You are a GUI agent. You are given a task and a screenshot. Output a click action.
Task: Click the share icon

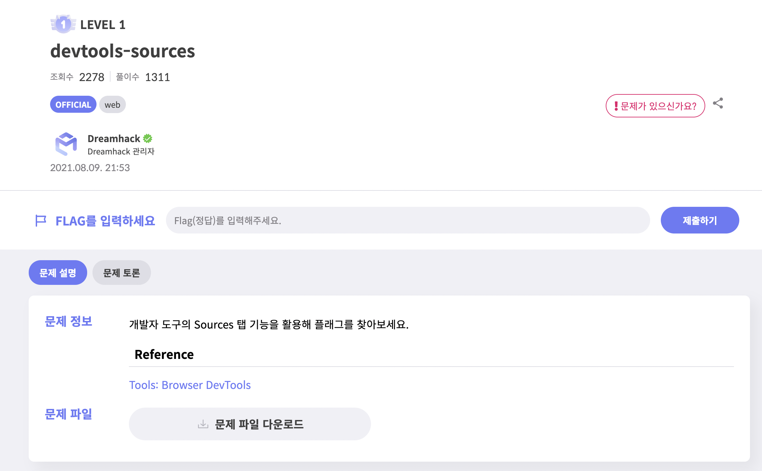pos(718,103)
